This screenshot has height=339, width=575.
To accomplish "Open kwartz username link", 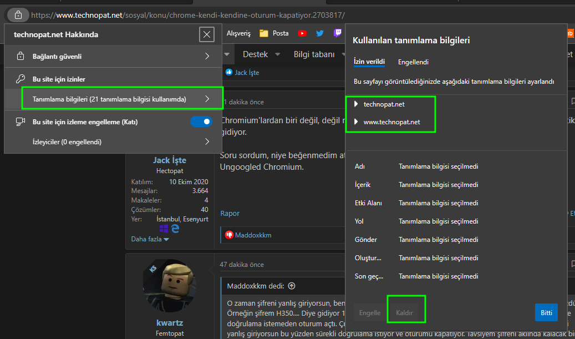I will click(170, 323).
